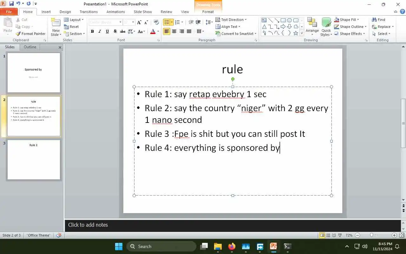The image size is (406, 254).
Task: Switch to Reading View icon
Action: click(334, 235)
